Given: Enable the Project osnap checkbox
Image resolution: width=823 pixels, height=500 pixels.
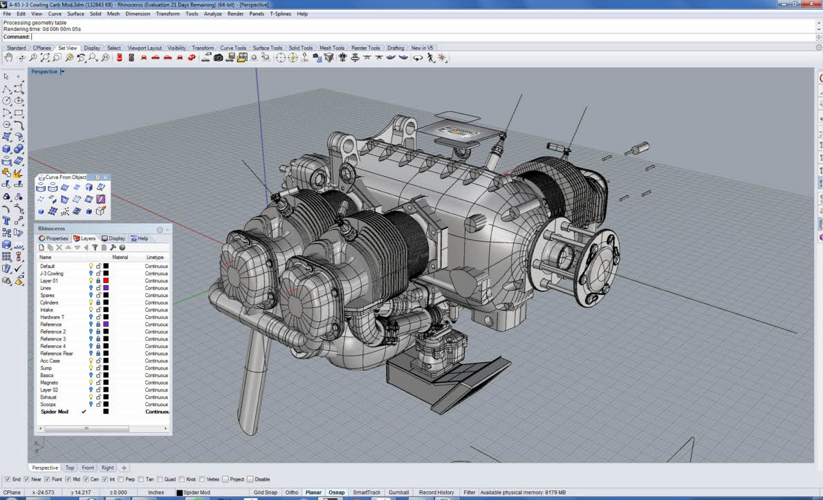Looking at the screenshot, I should 225,479.
